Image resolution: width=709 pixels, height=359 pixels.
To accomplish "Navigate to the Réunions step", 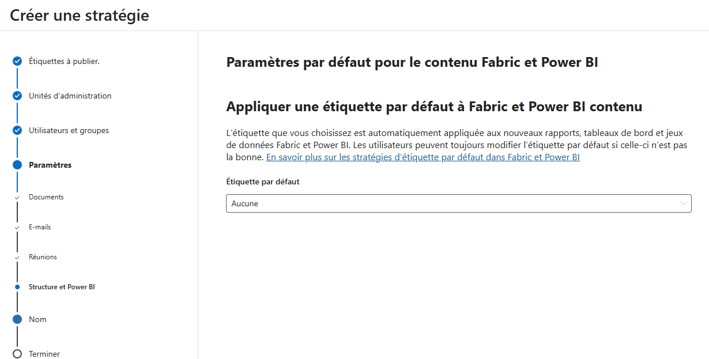I will click(43, 256).
